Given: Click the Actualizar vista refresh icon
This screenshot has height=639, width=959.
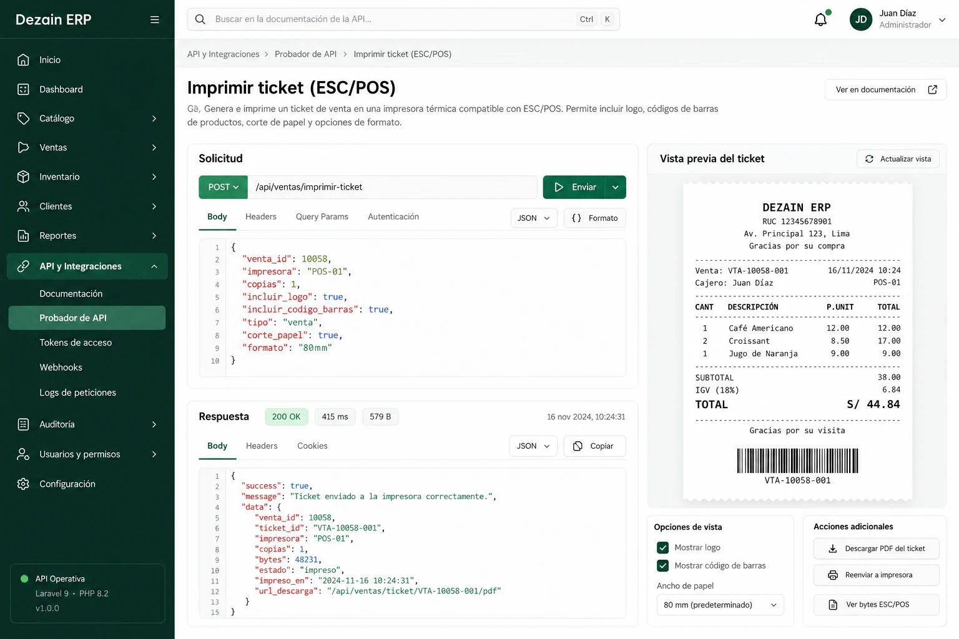Looking at the screenshot, I should coord(869,159).
